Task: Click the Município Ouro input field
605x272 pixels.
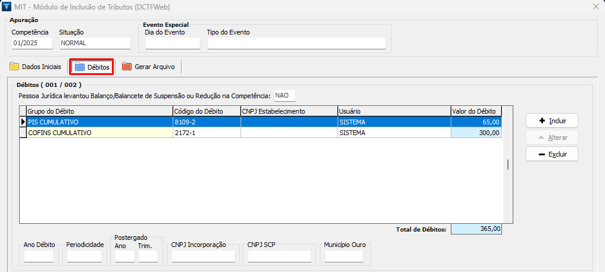Action: [344, 257]
